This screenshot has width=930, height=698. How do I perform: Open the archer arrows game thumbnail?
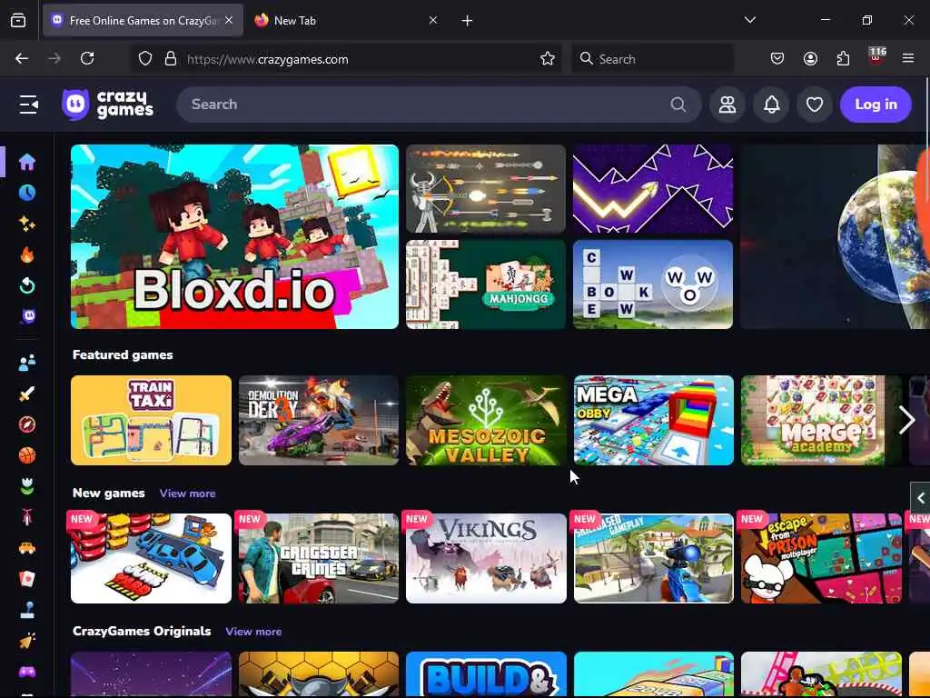click(486, 189)
